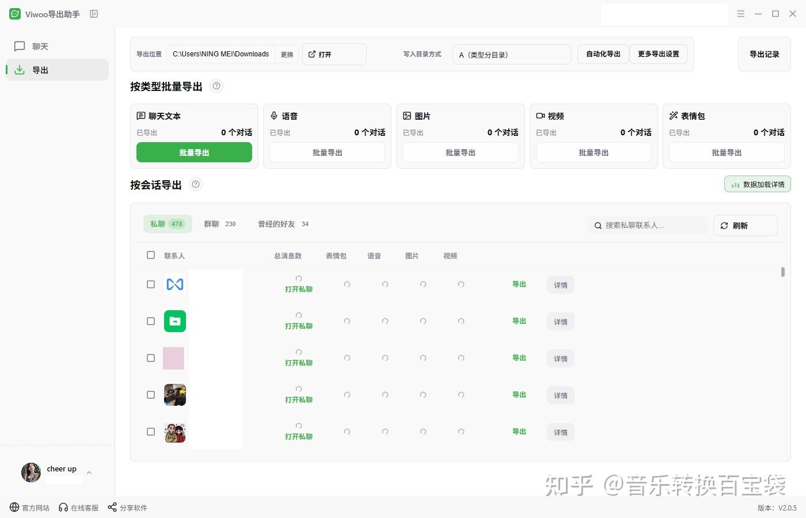The width and height of the screenshot is (806, 518).
Task: Click the 语音 microphone icon
Action: (274, 116)
